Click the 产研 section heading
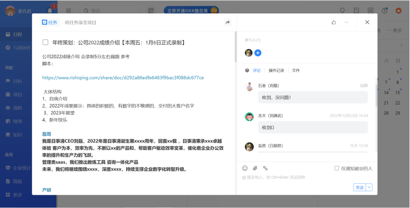Viewport: 410px width, 208px height. click(x=46, y=190)
